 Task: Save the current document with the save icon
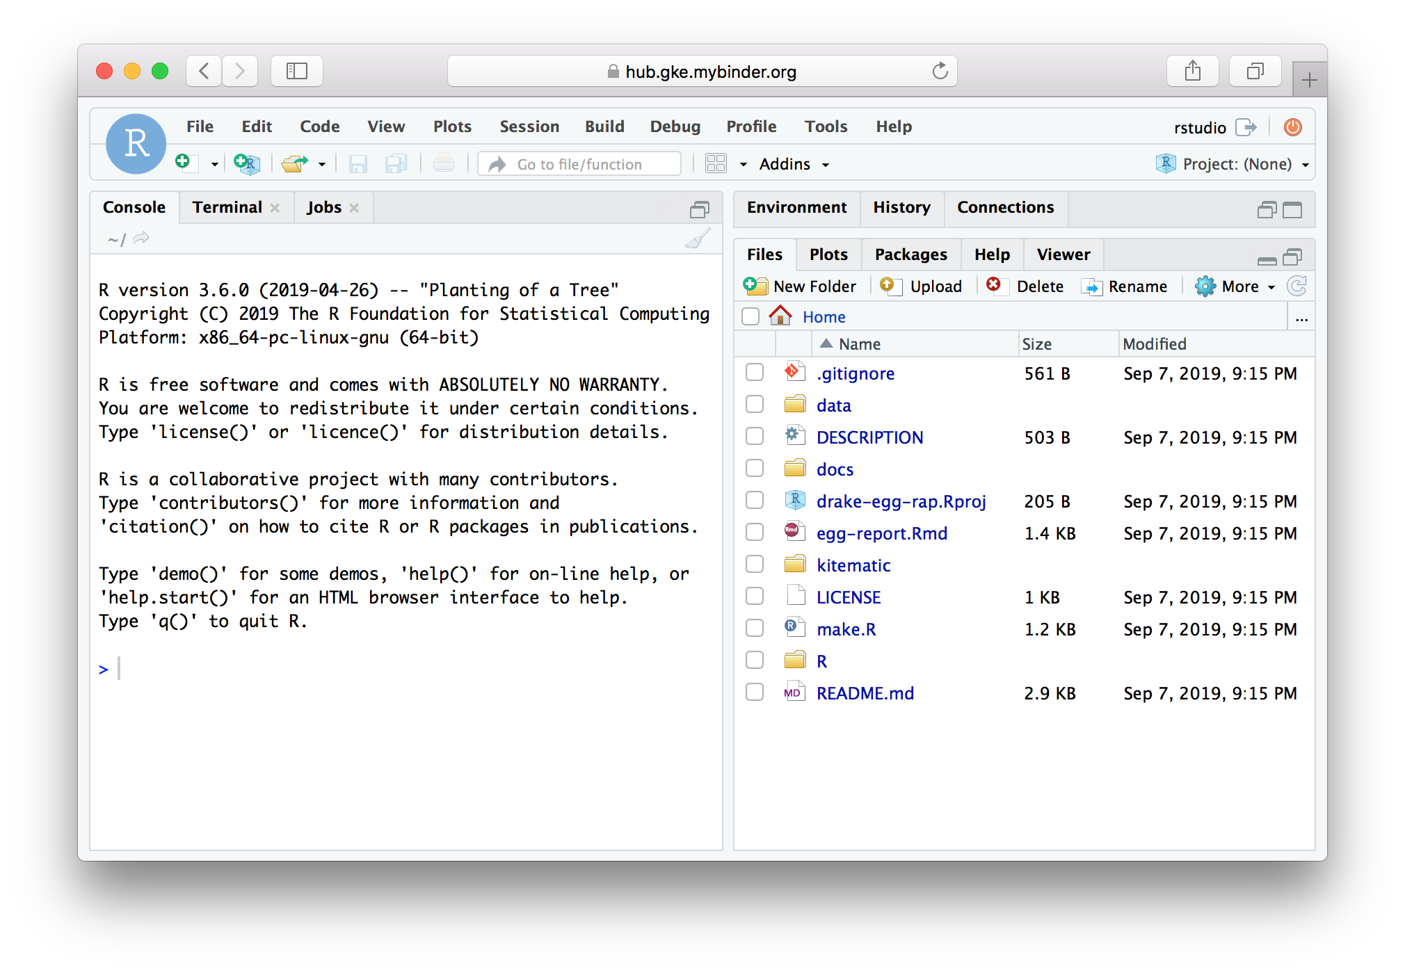(x=358, y=163)
